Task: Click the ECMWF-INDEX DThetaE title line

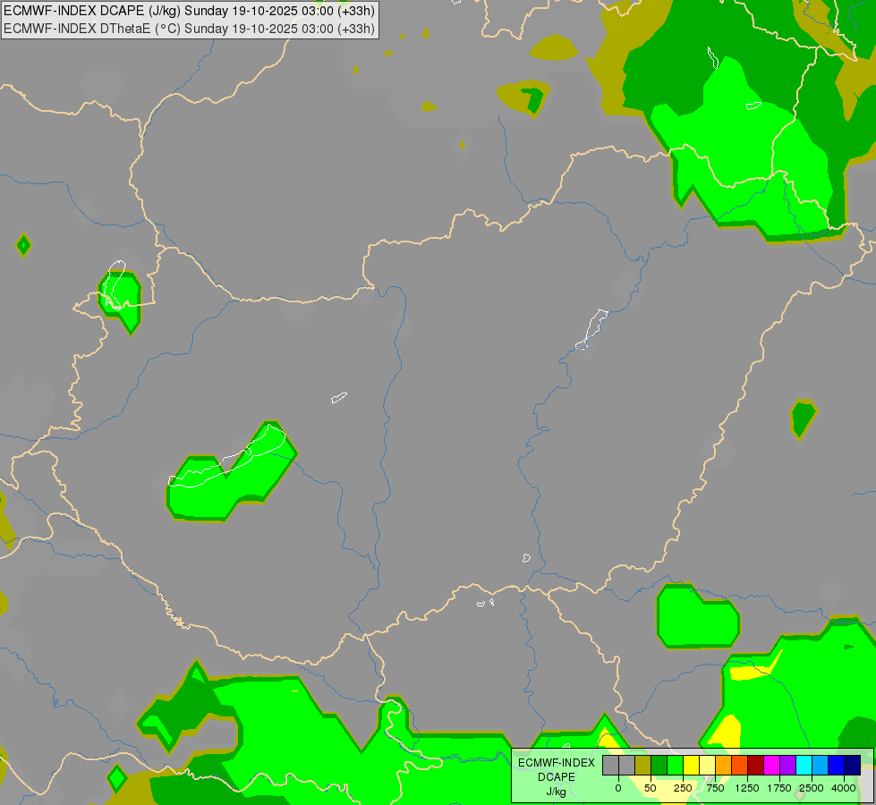Action: 190,29
